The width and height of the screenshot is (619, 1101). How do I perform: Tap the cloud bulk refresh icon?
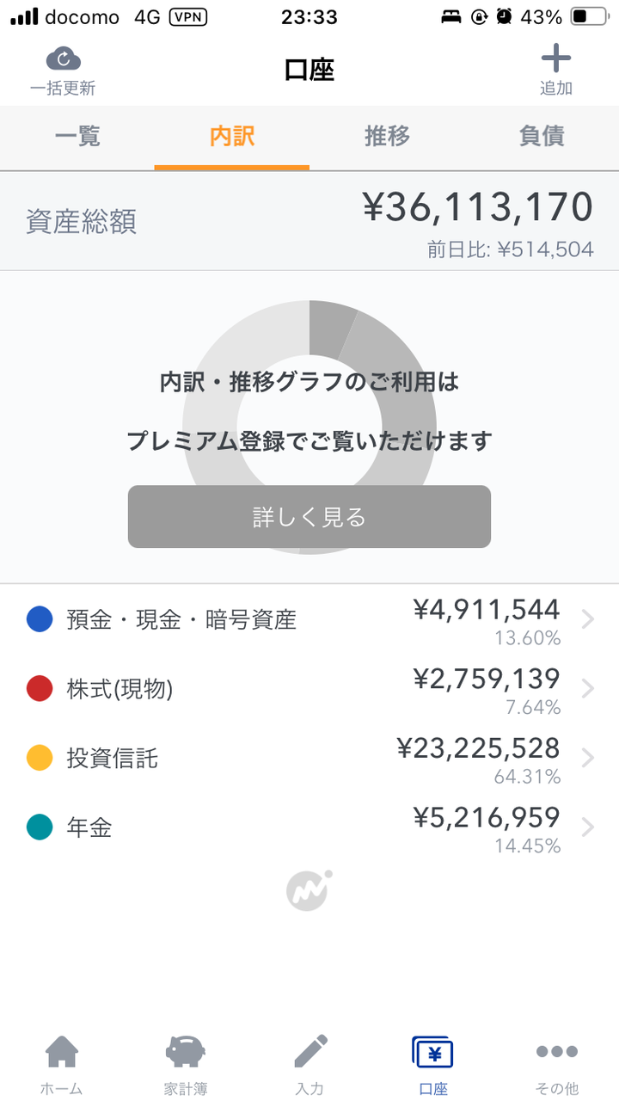(x=63, y=59)
